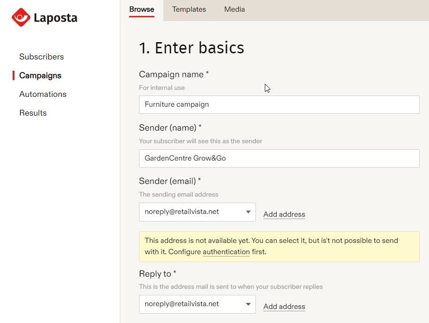Screen dimensions: 429x323
Task: Select Campaigns in the sidebar
Action: [40, 75]
